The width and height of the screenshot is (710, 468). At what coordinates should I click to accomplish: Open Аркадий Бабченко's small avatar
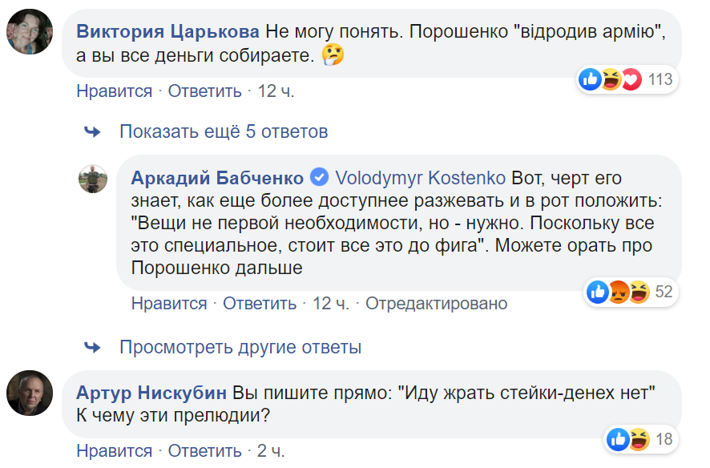click(93, 179)
